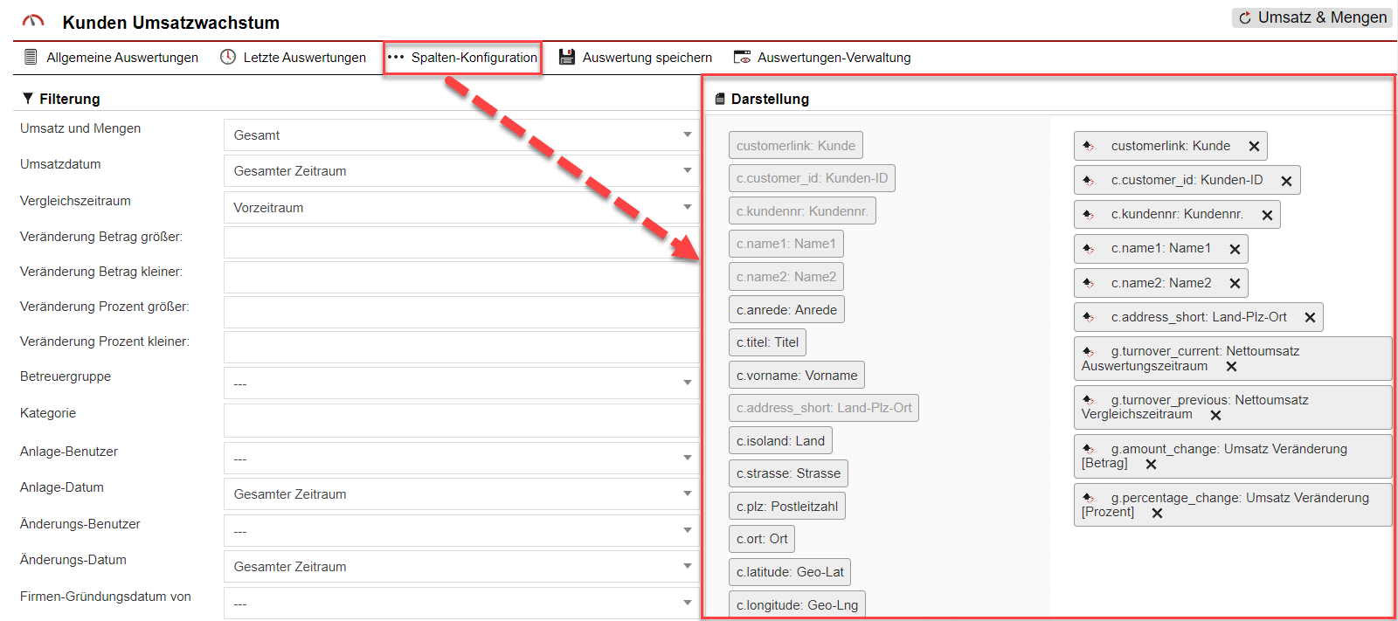Remove g.percentage_change column via X icon
The image size is (1398, 621).
(1157, 514)
